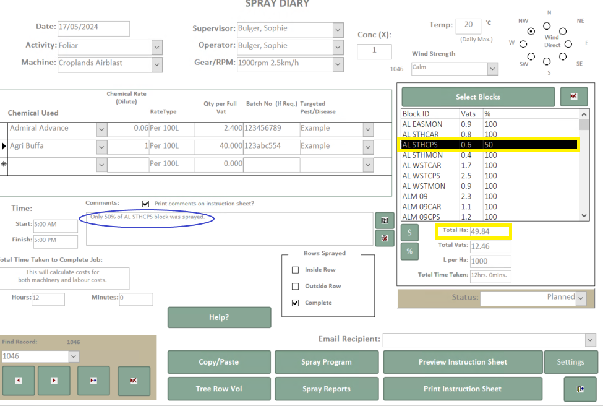Open the Machine dropdown
603x406 pixels.
pyautogui.click(x=157, y=64)
